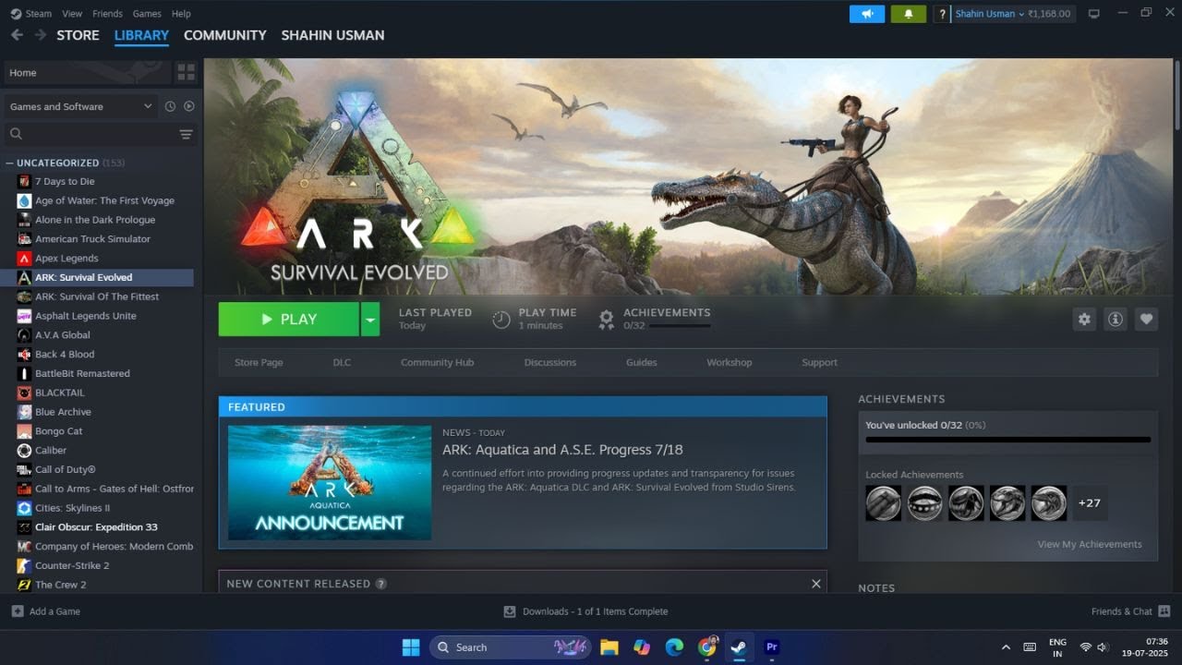
Task: Click the main page vertical scrollbar
Action: pos(1176,97)
